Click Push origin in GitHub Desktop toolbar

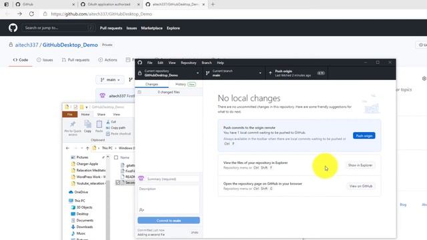point(296,73)
